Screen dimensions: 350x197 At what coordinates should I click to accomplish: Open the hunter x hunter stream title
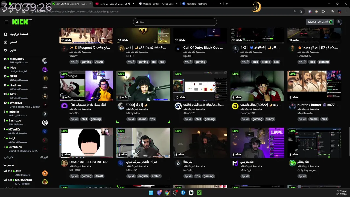pos(317,105)
